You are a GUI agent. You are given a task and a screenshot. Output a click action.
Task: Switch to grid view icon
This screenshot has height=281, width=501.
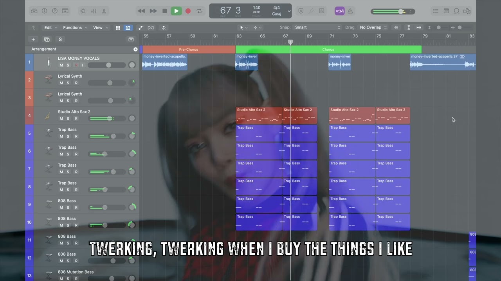[x=118, y=28]
